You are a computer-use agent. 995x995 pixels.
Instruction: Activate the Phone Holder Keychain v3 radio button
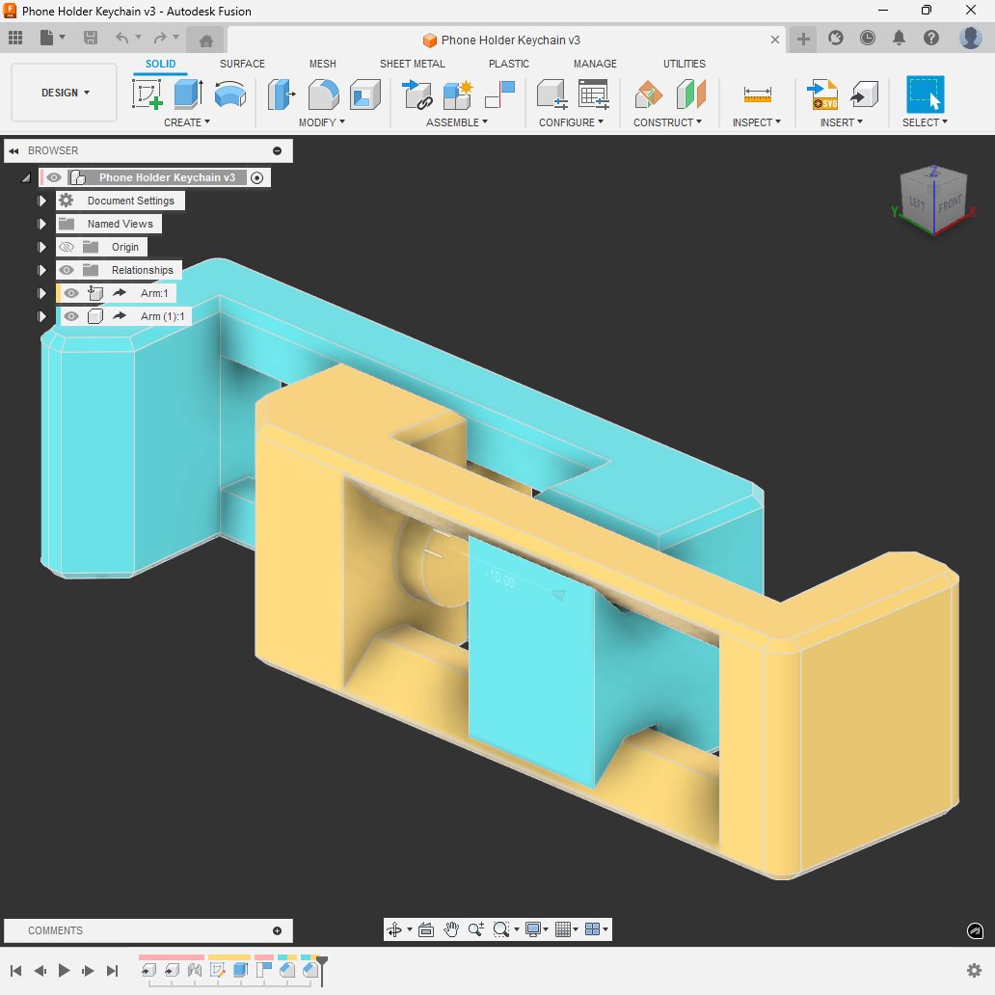tap(256, 177)
